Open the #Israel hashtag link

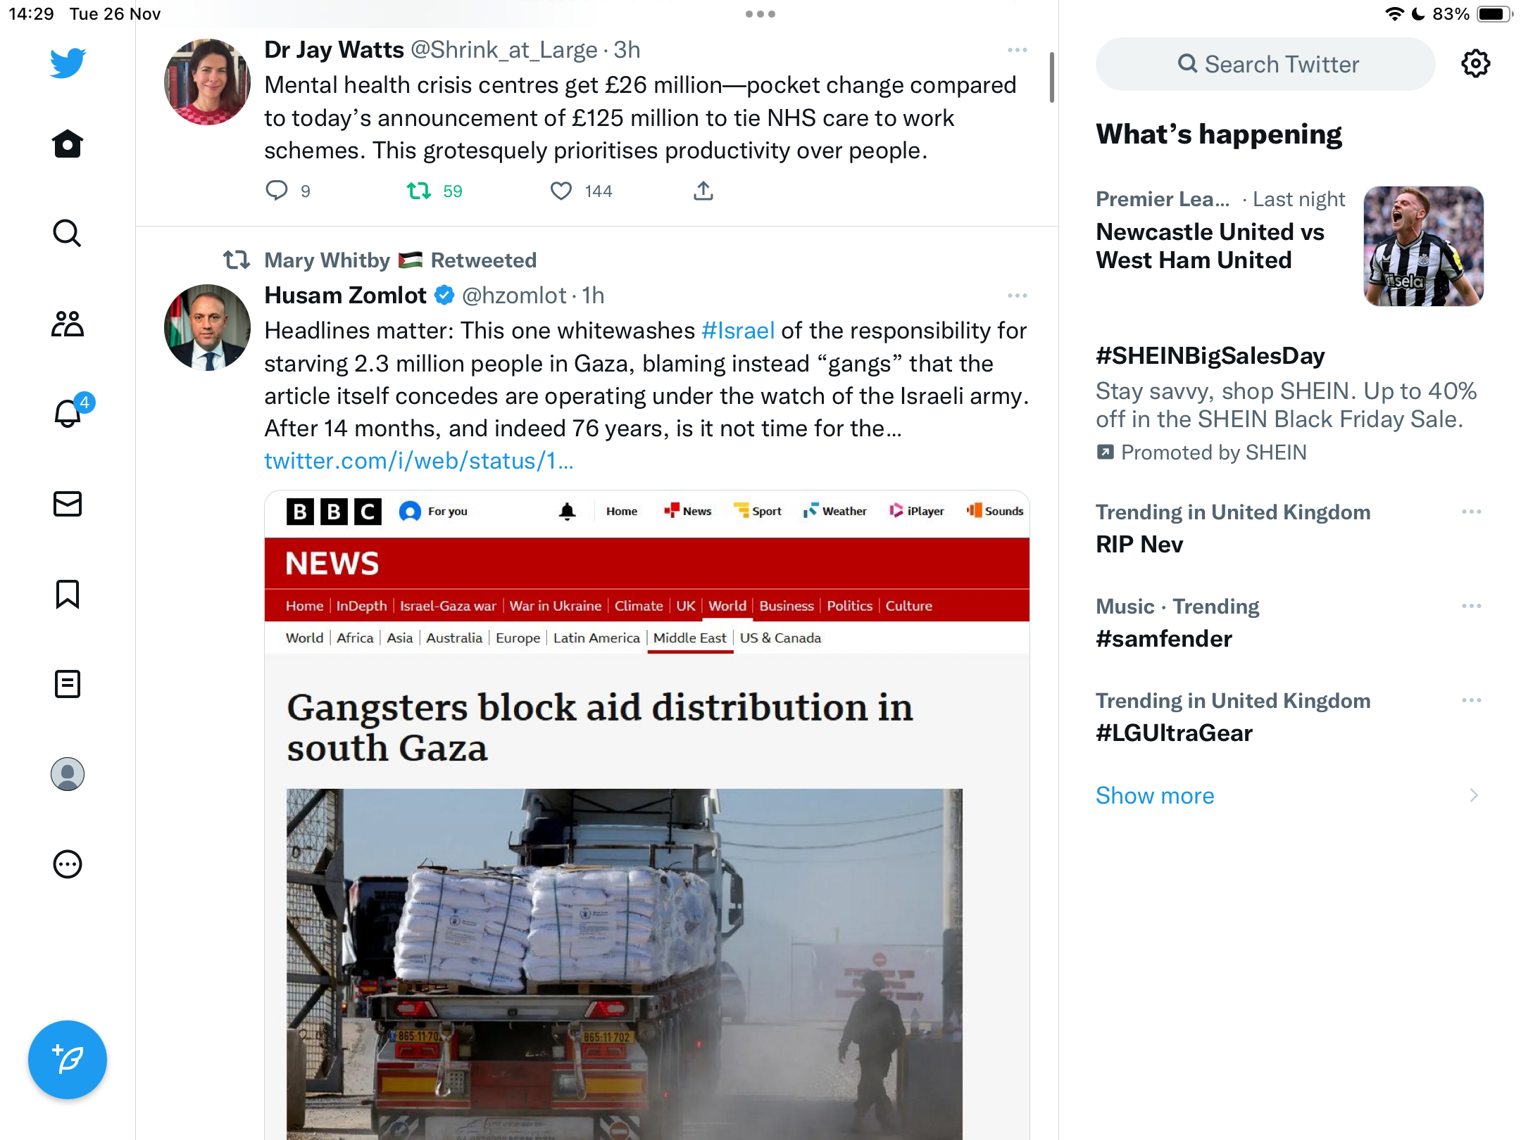[x=738, y=331]
